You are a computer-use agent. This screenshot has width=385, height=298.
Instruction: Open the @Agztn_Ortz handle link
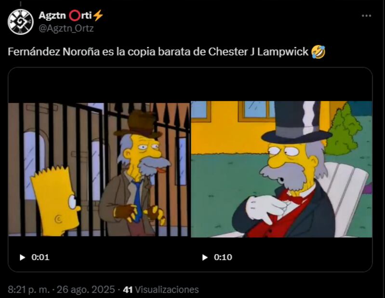coord(66,28)
